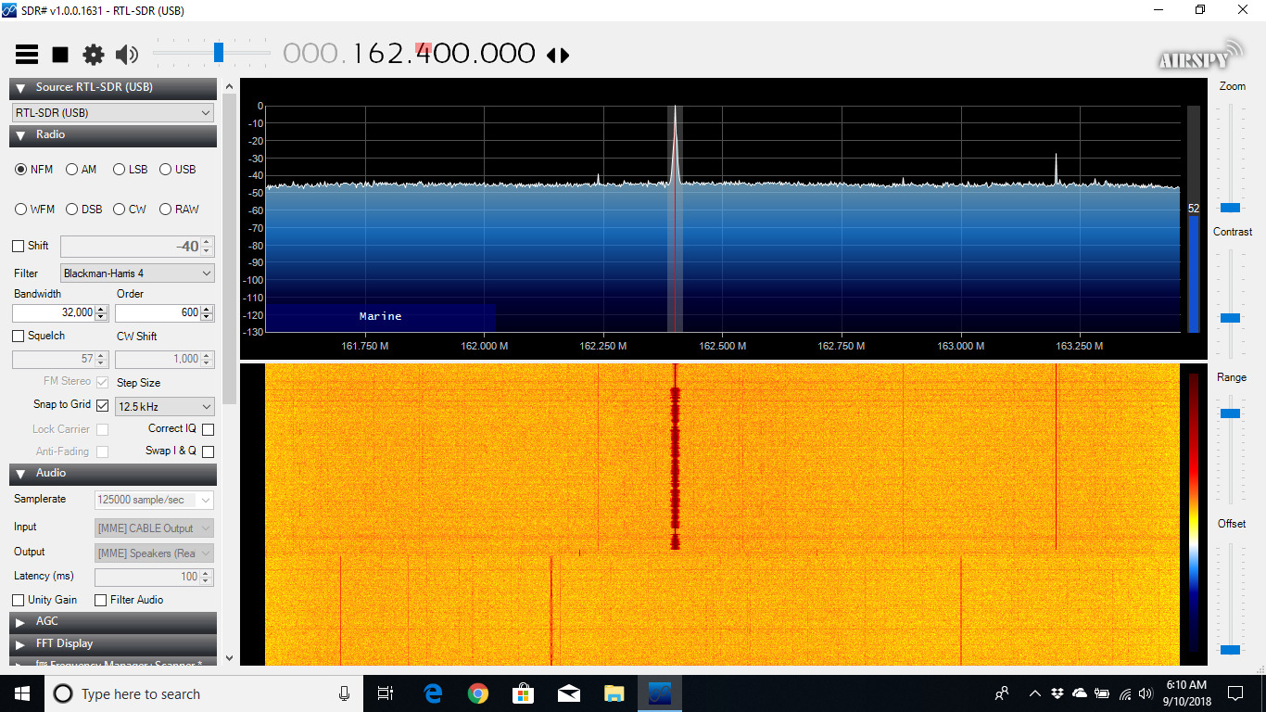The height and width of the screenshot is (712, 1266).
Task: Enable the Unity Gain checkbox
Action: click(19, 600)
